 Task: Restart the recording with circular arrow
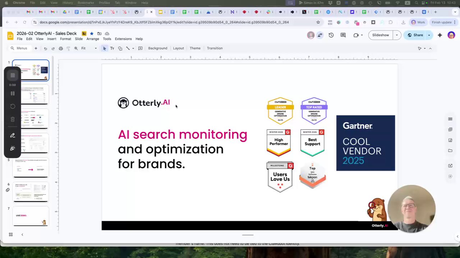(x=13, y=106)
